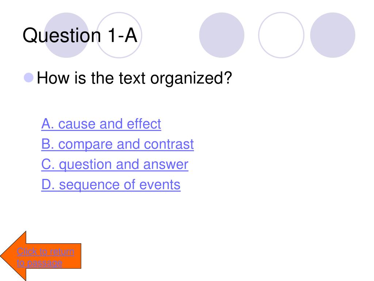Click the word 'the' in the prompt

point(102,78)
